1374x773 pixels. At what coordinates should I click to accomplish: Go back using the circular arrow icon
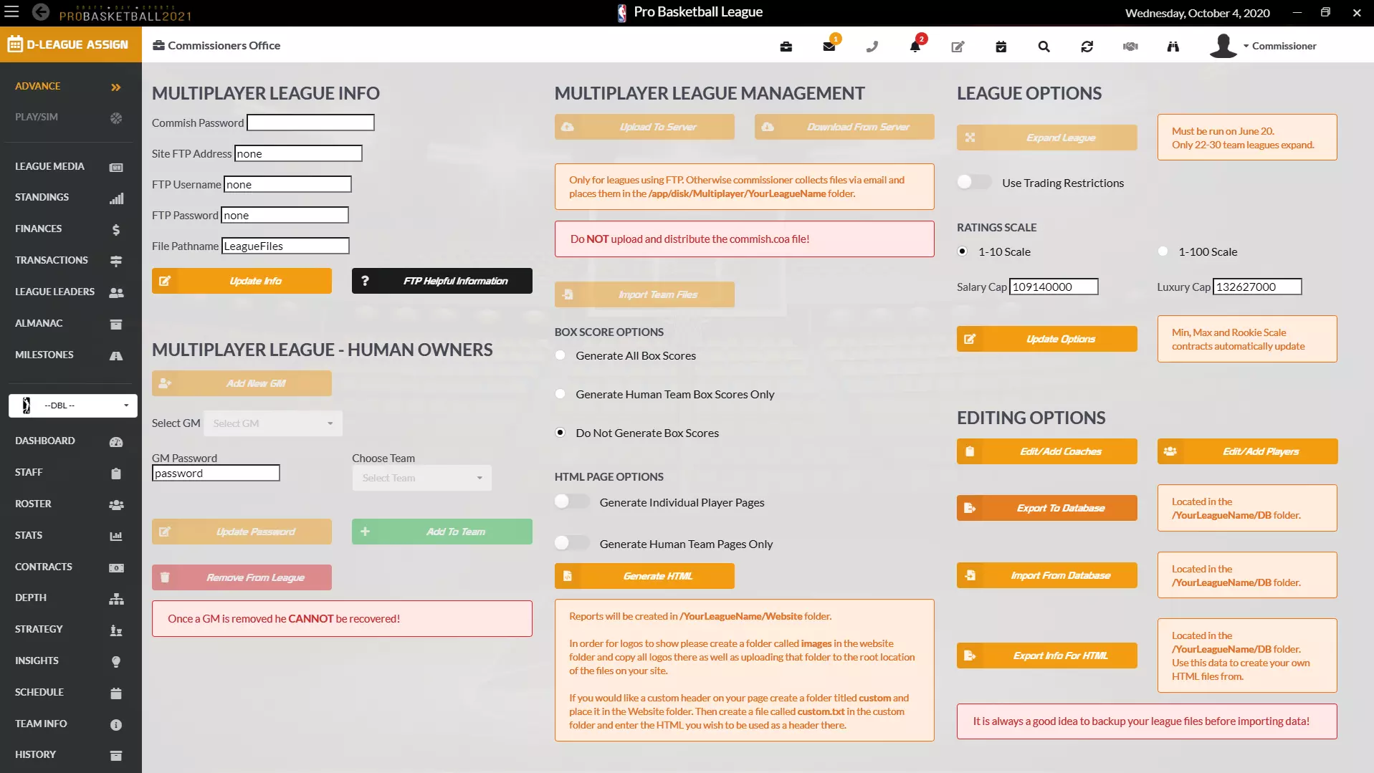coord(41,11)
